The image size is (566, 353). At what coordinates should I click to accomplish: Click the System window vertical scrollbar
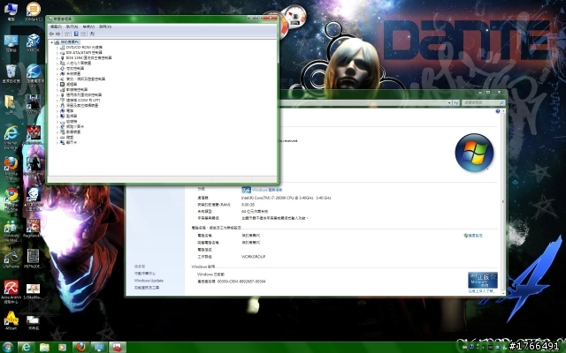click(503, 202)
